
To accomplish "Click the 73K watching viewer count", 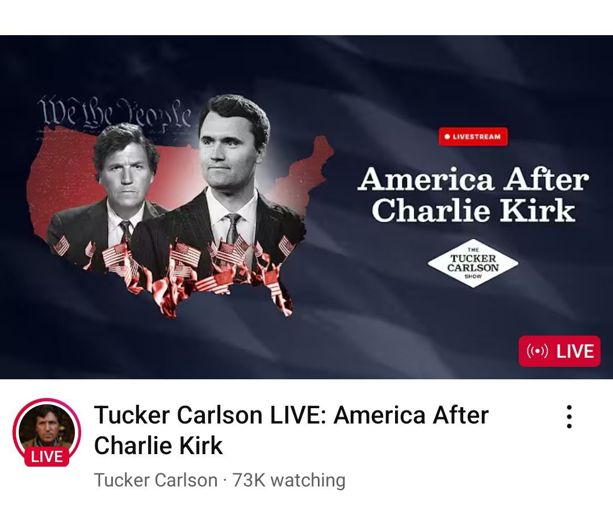I will click(x=289, y=480).
